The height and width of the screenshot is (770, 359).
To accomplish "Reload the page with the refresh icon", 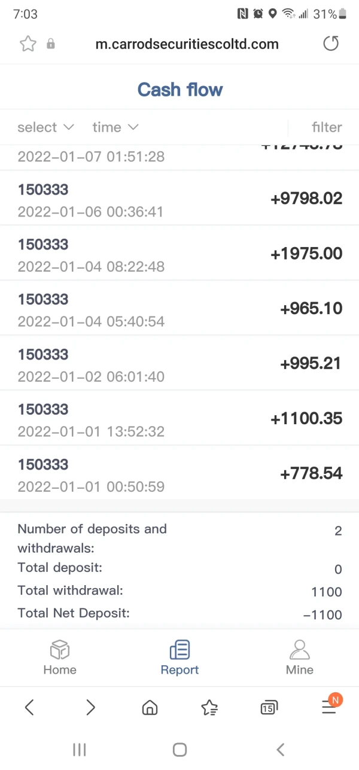I will pyautogui.click(x=331, y=44).
